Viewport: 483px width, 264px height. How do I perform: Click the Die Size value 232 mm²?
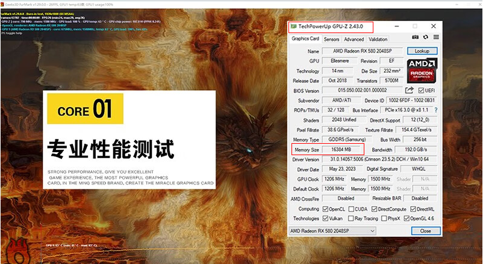click(x=391, y=71)
